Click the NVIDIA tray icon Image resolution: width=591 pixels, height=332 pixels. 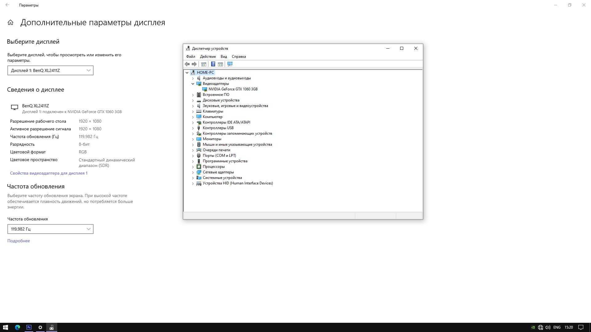(x=533, y=327)
